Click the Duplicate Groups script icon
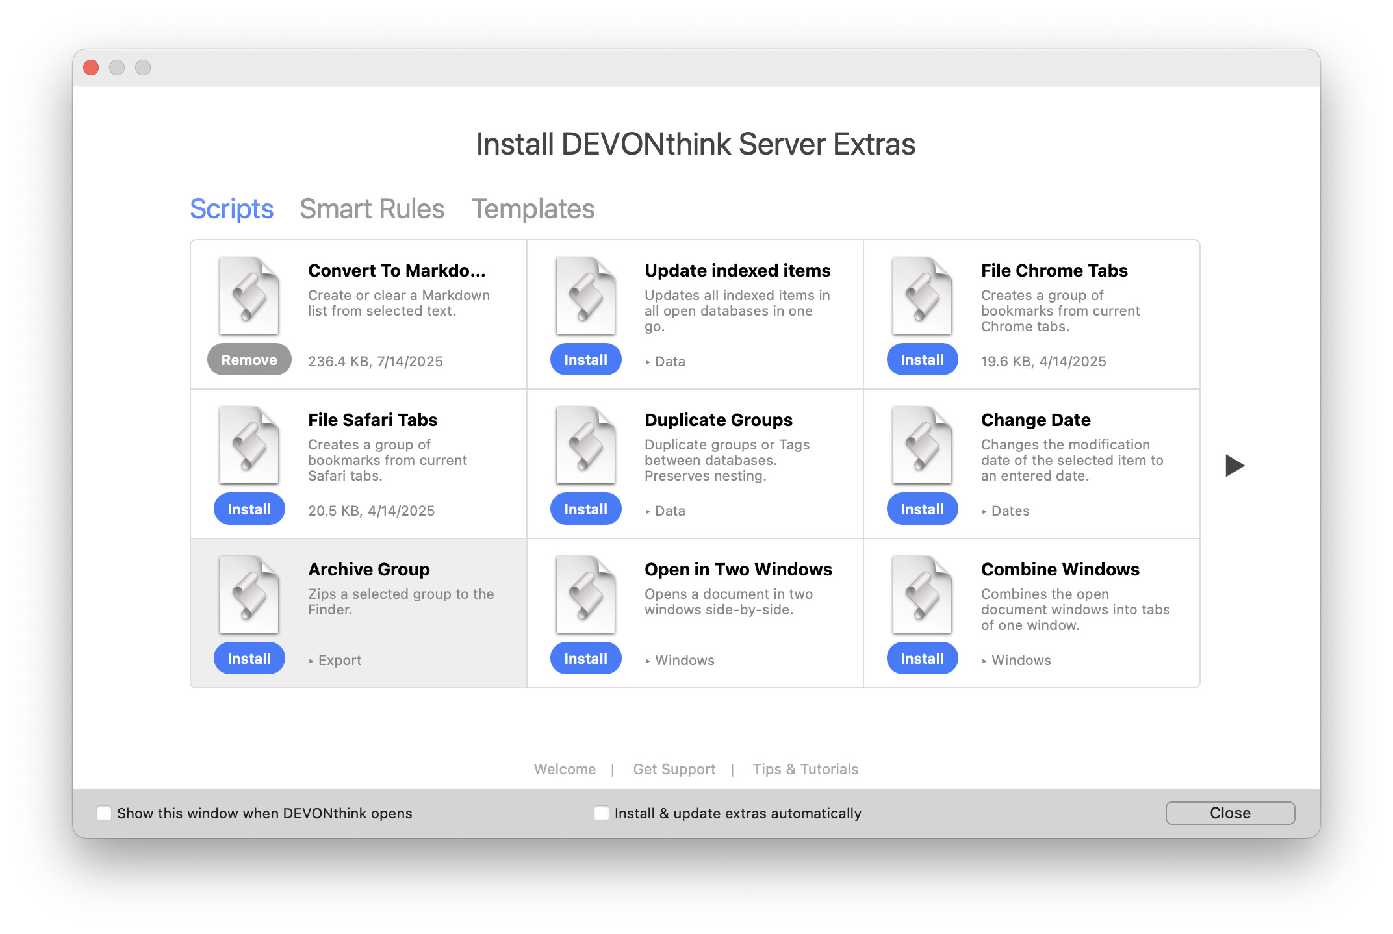 585,446
